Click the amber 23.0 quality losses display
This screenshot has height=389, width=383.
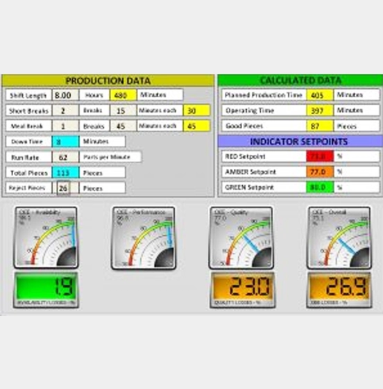(x=243, y=290)
